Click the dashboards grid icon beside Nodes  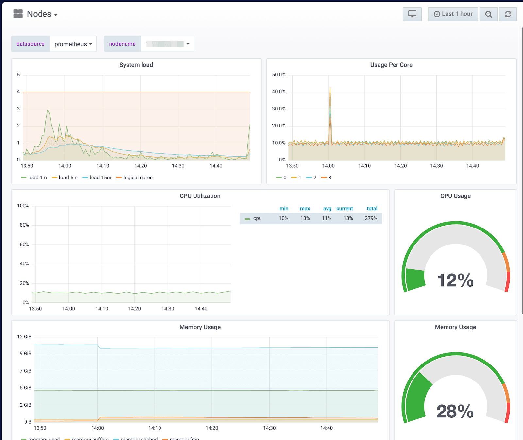18,14
